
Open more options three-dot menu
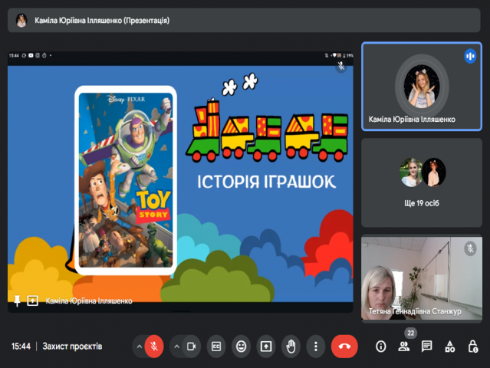pos(316,346)
